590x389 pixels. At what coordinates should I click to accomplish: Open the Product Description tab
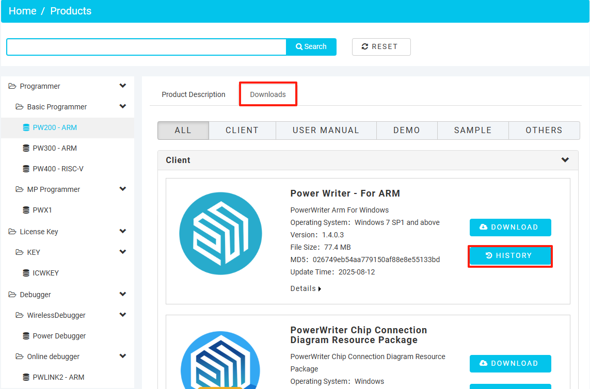click(194, 94)
